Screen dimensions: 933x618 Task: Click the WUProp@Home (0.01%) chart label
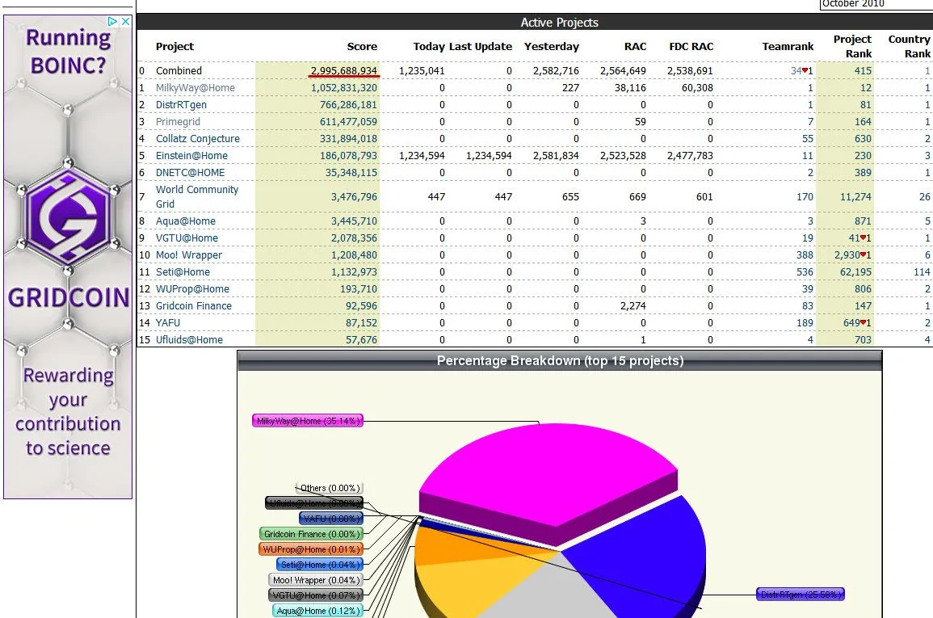[311, 549]
